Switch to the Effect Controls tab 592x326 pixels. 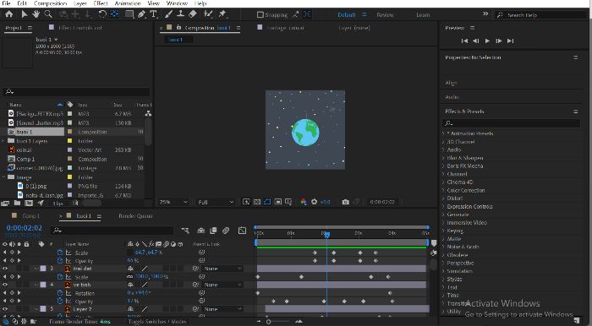pos(79,28)
